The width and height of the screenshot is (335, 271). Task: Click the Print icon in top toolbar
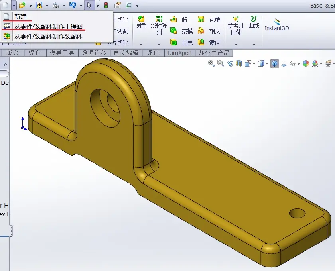click(x=55, y=5)
